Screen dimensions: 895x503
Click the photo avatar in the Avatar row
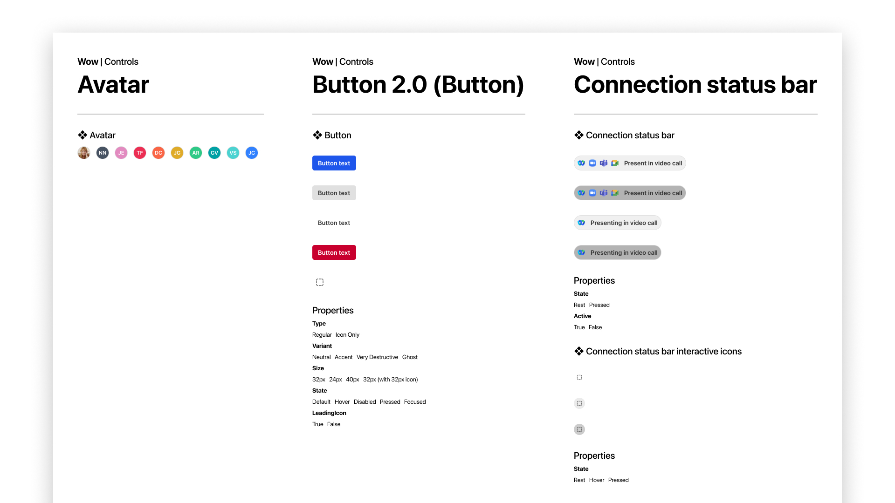click(x=84, y=153)
